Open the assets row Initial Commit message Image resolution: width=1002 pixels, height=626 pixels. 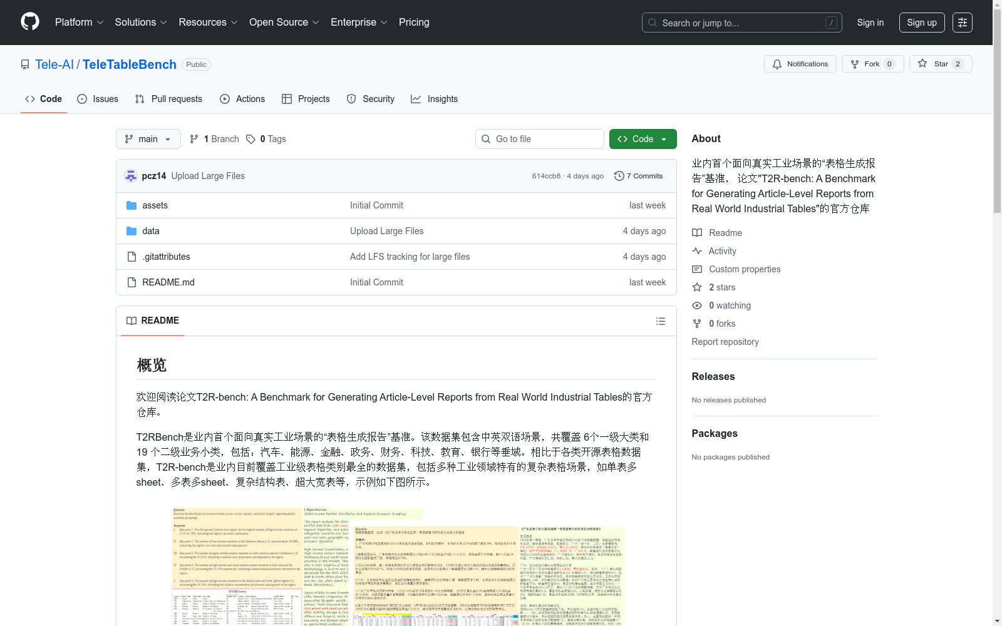(x=376, y=205)
